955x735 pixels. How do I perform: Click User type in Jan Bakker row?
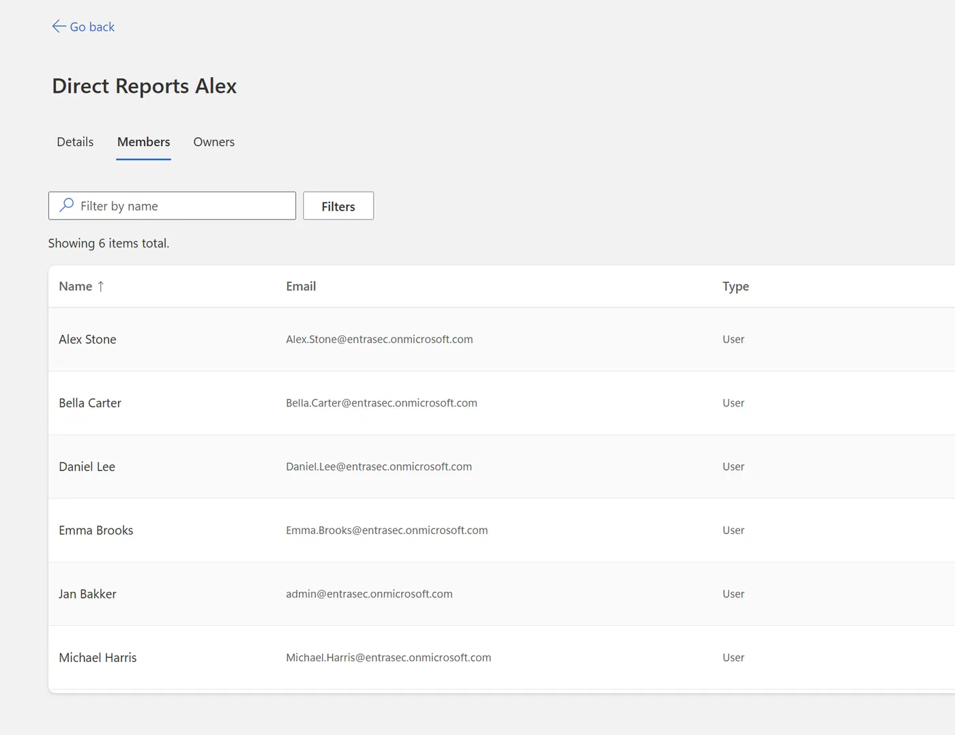(733, 594)
